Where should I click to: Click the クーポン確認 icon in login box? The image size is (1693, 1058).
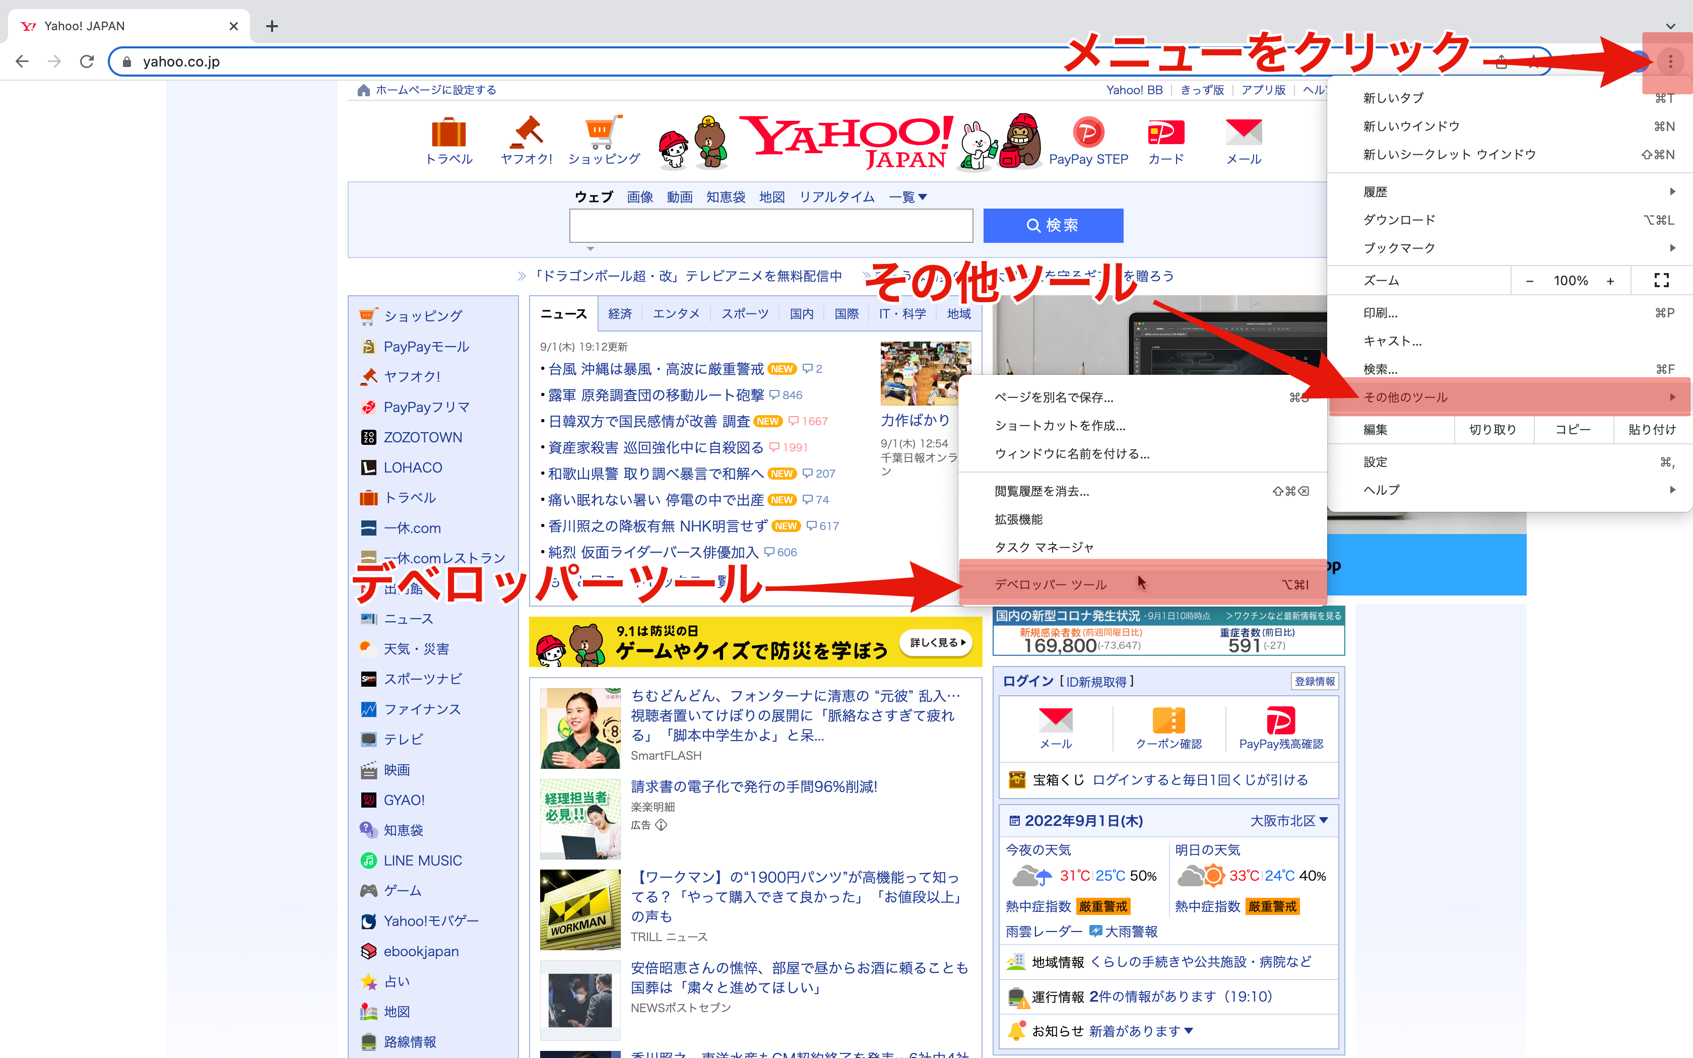click(1168, 721)
